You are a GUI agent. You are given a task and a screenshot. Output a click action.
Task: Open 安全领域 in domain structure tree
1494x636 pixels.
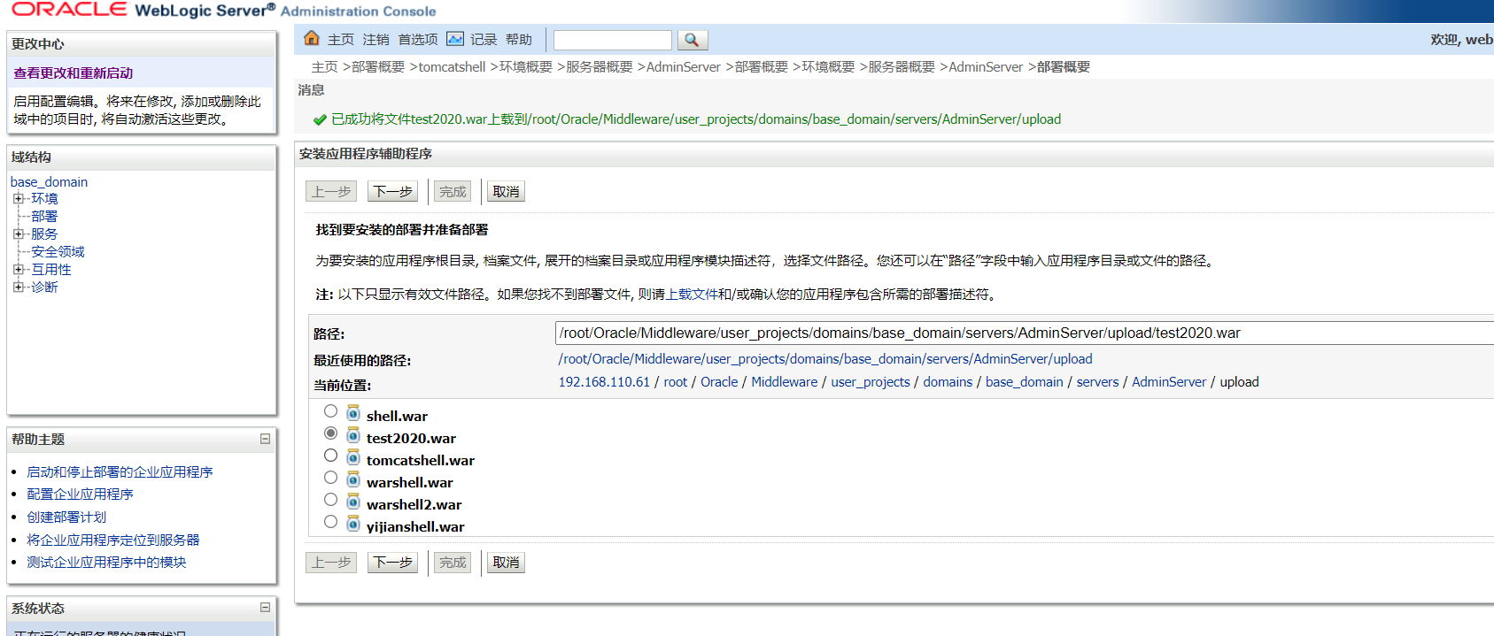58,252
